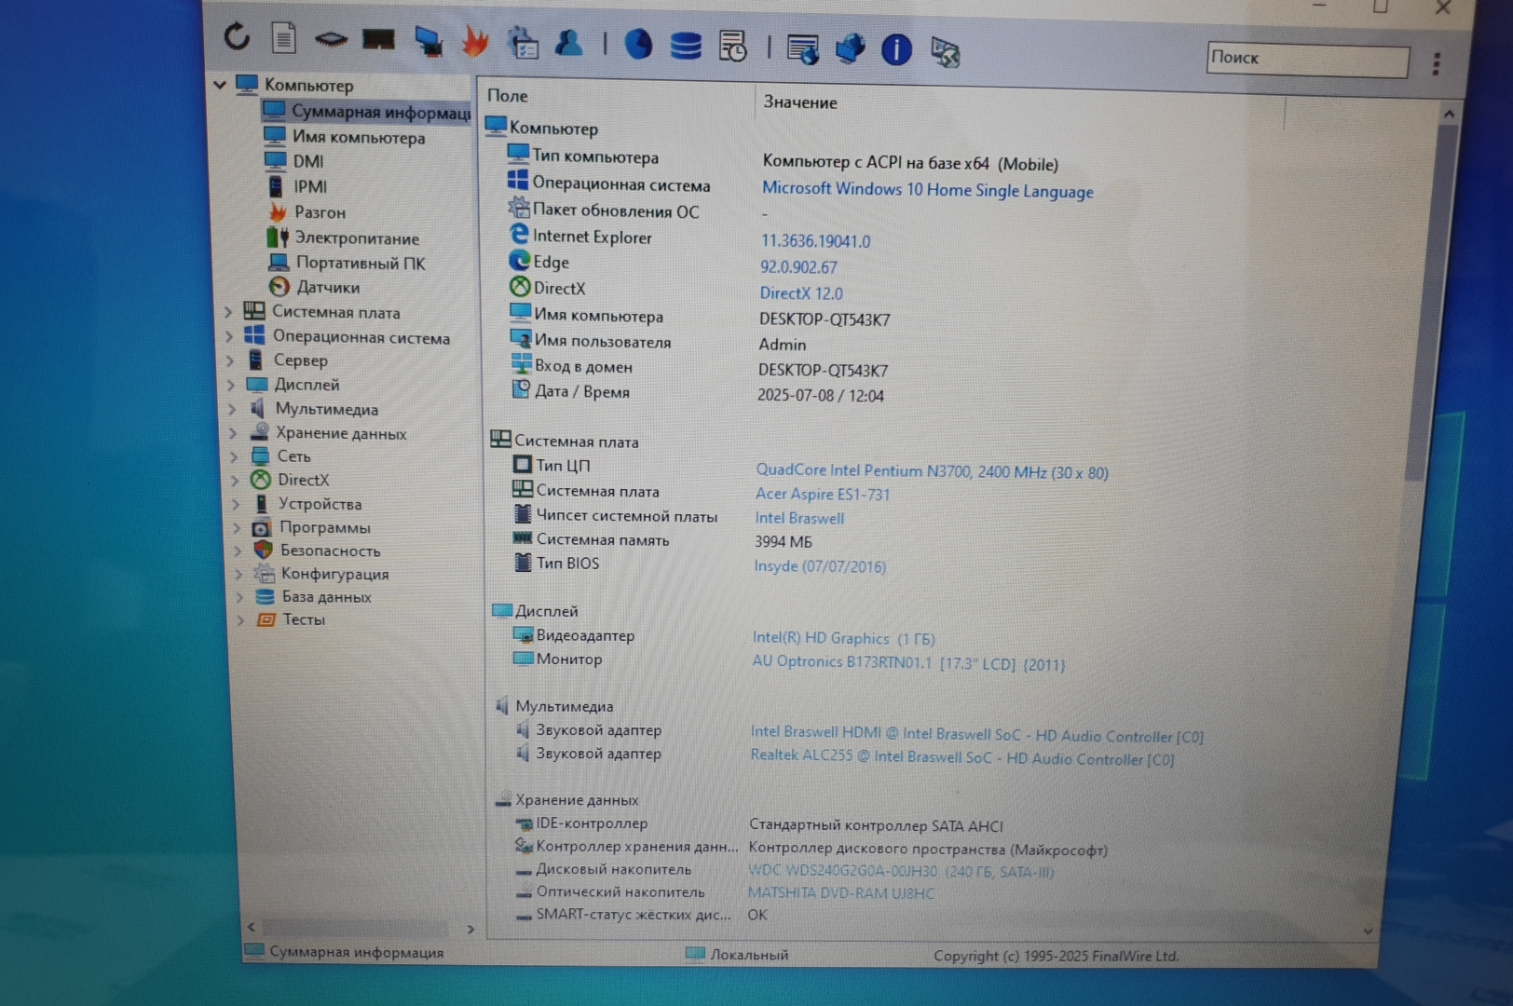Expand the Сеть tree node
The image size is (1513, 1006).
pos(235,456)
